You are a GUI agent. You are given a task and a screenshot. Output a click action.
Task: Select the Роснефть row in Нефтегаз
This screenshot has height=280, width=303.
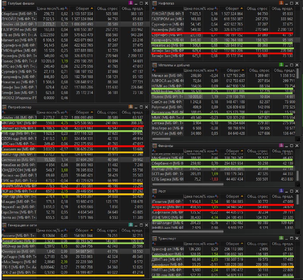point(225,30)
